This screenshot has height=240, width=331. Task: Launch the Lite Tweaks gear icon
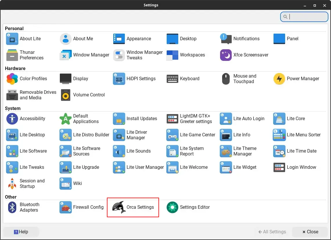pyautogui.click(x=12, y=167)
